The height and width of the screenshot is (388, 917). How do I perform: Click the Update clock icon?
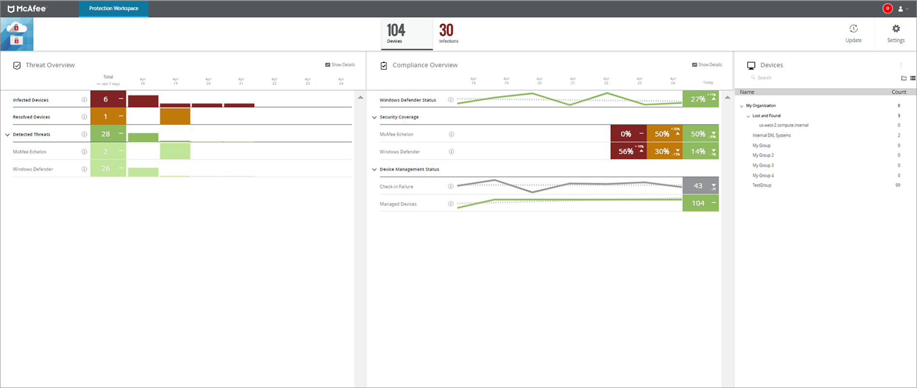tap(854, 29)
